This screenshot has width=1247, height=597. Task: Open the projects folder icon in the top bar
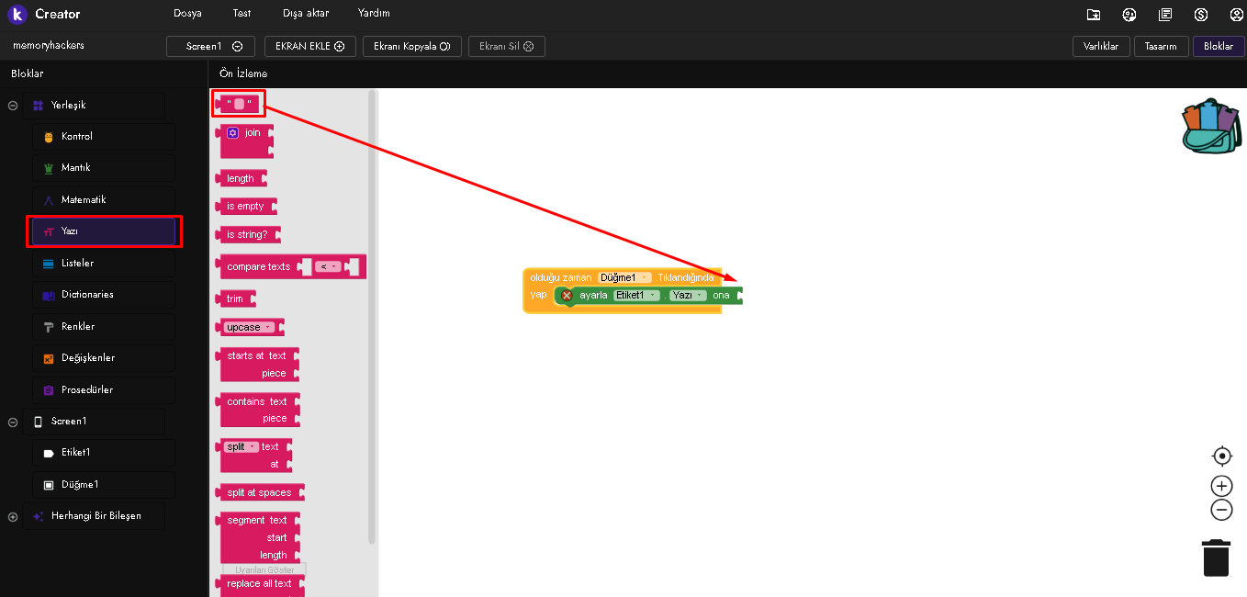coord(1093,14)
